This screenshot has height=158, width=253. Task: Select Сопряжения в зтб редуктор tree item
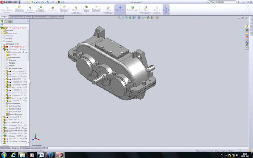coord(18,52)
